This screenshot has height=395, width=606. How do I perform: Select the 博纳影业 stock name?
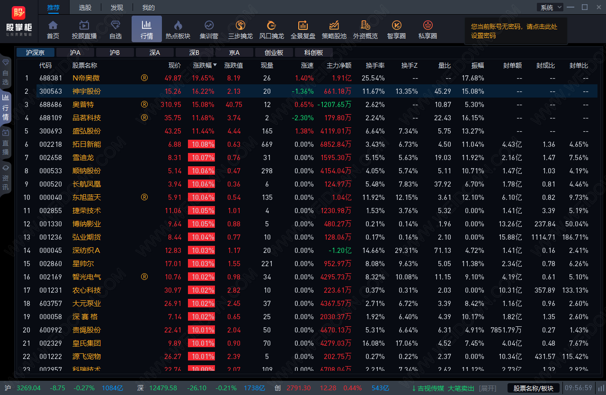click(x=87, y=224)
